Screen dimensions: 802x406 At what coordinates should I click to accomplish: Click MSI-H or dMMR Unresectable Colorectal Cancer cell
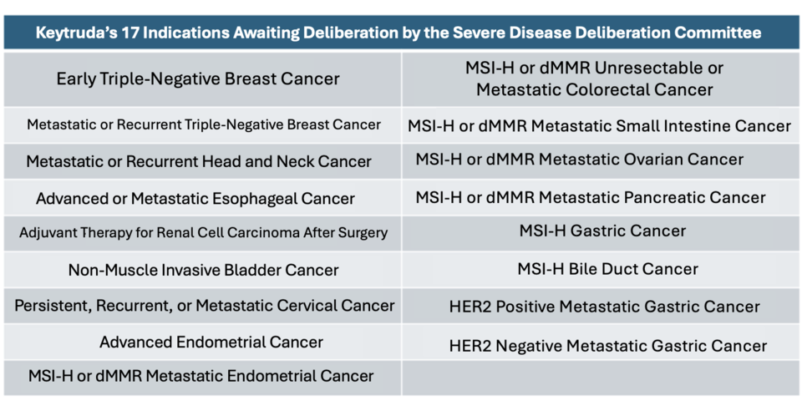pos(595,79)
